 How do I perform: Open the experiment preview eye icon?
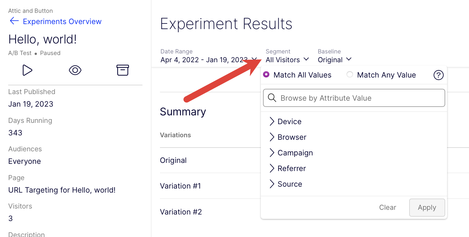[75, 70]
